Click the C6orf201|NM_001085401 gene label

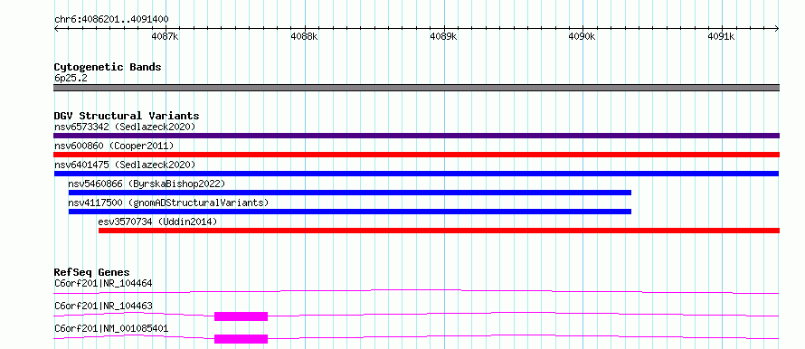pos(111,329)
